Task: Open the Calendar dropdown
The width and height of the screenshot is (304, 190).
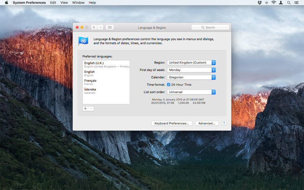Action: [x=191, y=78]
